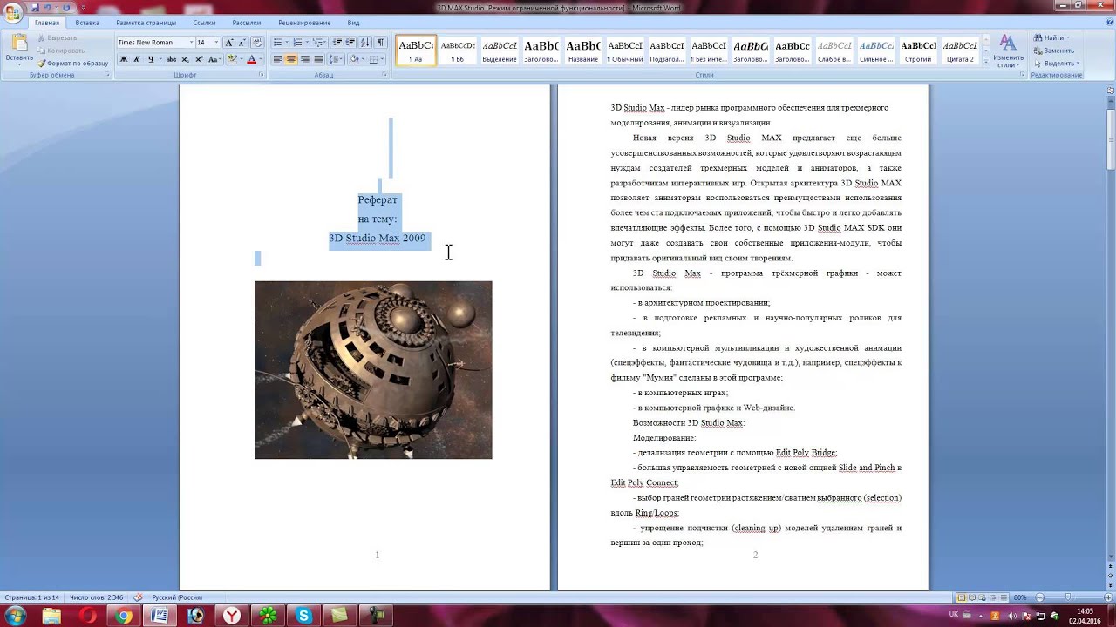Expand the styles gallery (More arrow)
The image size is (1116, 627).
click(x=987, y=61)
